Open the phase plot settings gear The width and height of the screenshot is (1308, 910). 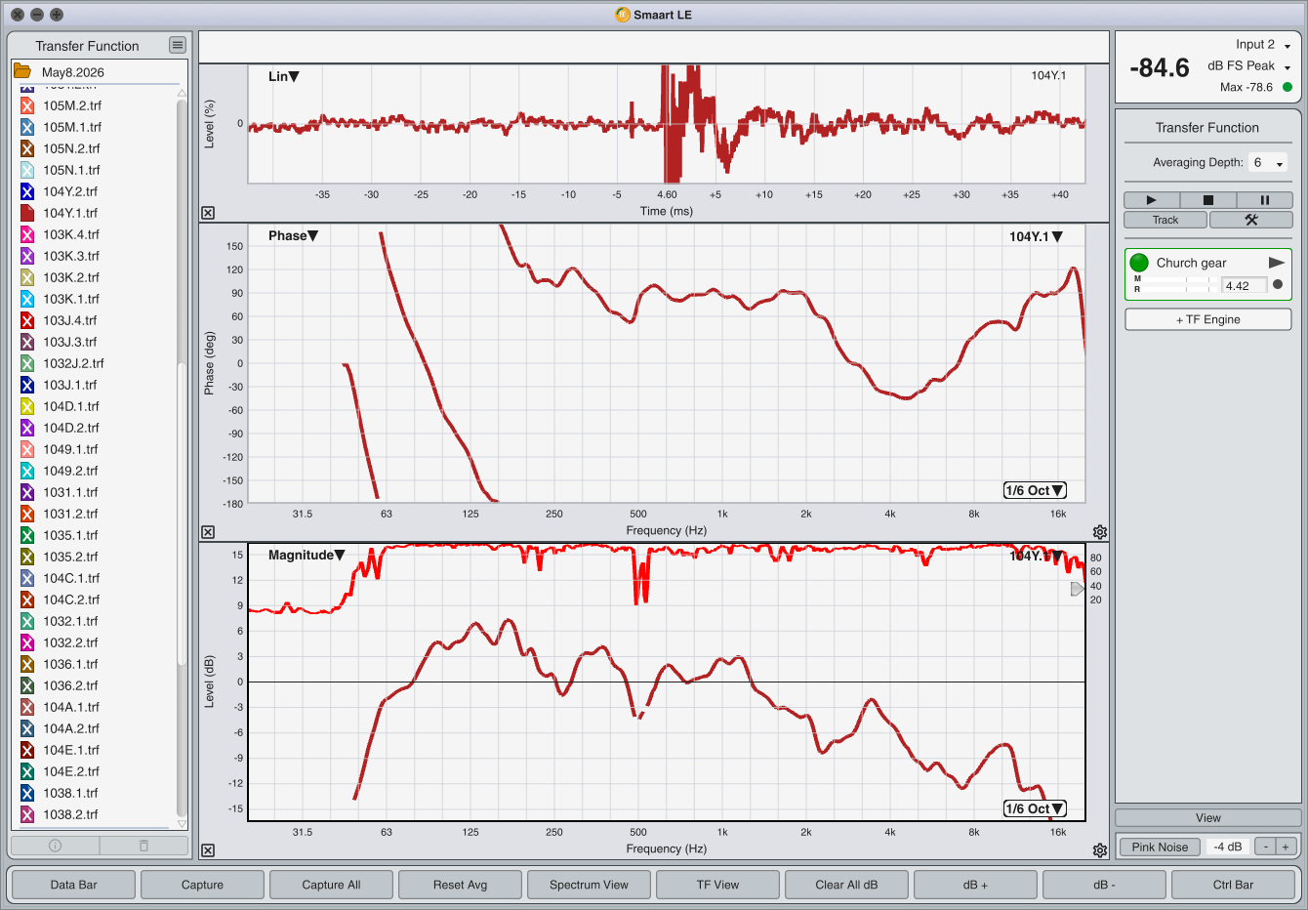[x=1100, y=532]
